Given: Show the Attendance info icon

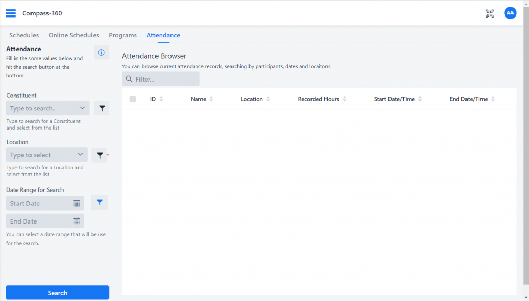Looking at the screenshot, I should pyautogui.click(x=101, y=52).
